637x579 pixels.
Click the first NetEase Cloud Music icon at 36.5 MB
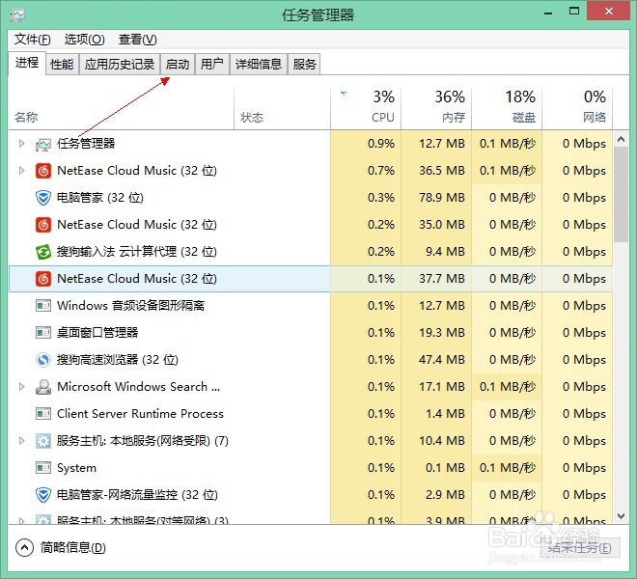tap(43, 171)
